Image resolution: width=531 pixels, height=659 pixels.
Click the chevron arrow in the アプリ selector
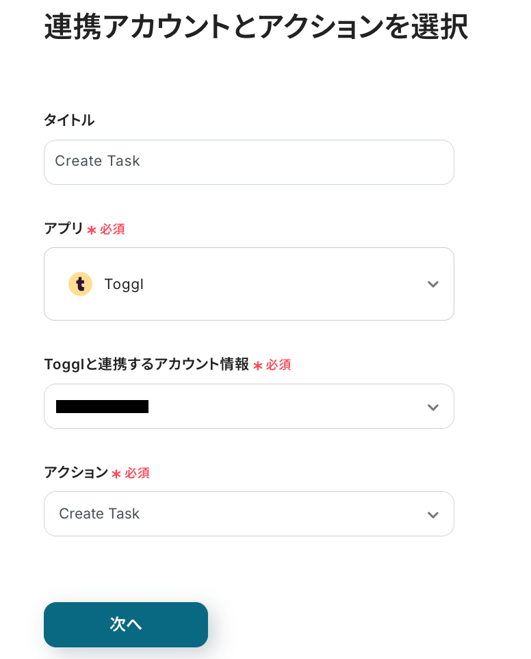pyautogui.click(x=432, y=284)
